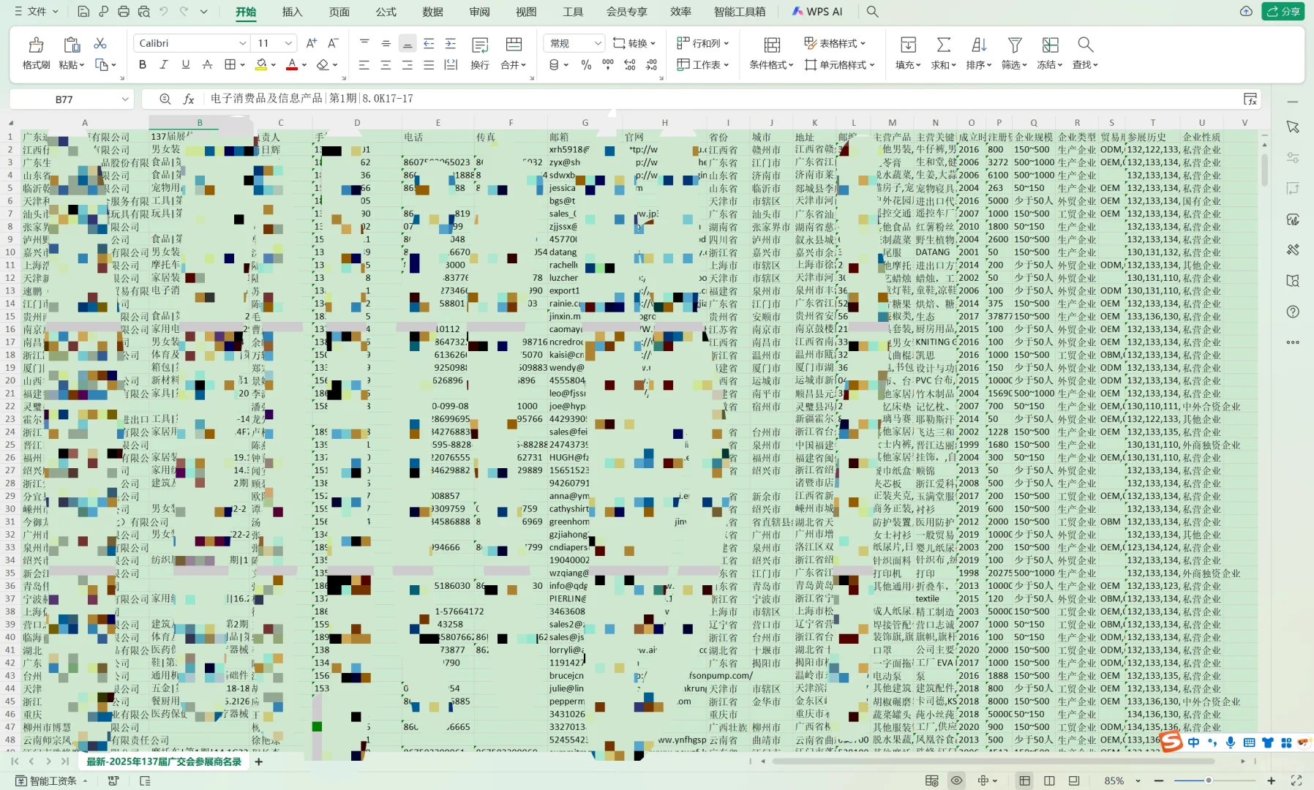Toggle align left horizontal alignment
This screenshot has width=1314, height=790.
[364, 64]
